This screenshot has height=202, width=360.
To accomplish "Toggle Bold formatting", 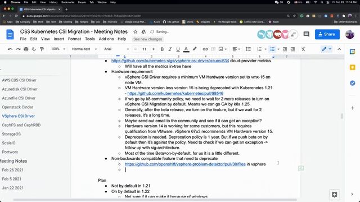I will (x=162, y=49).
